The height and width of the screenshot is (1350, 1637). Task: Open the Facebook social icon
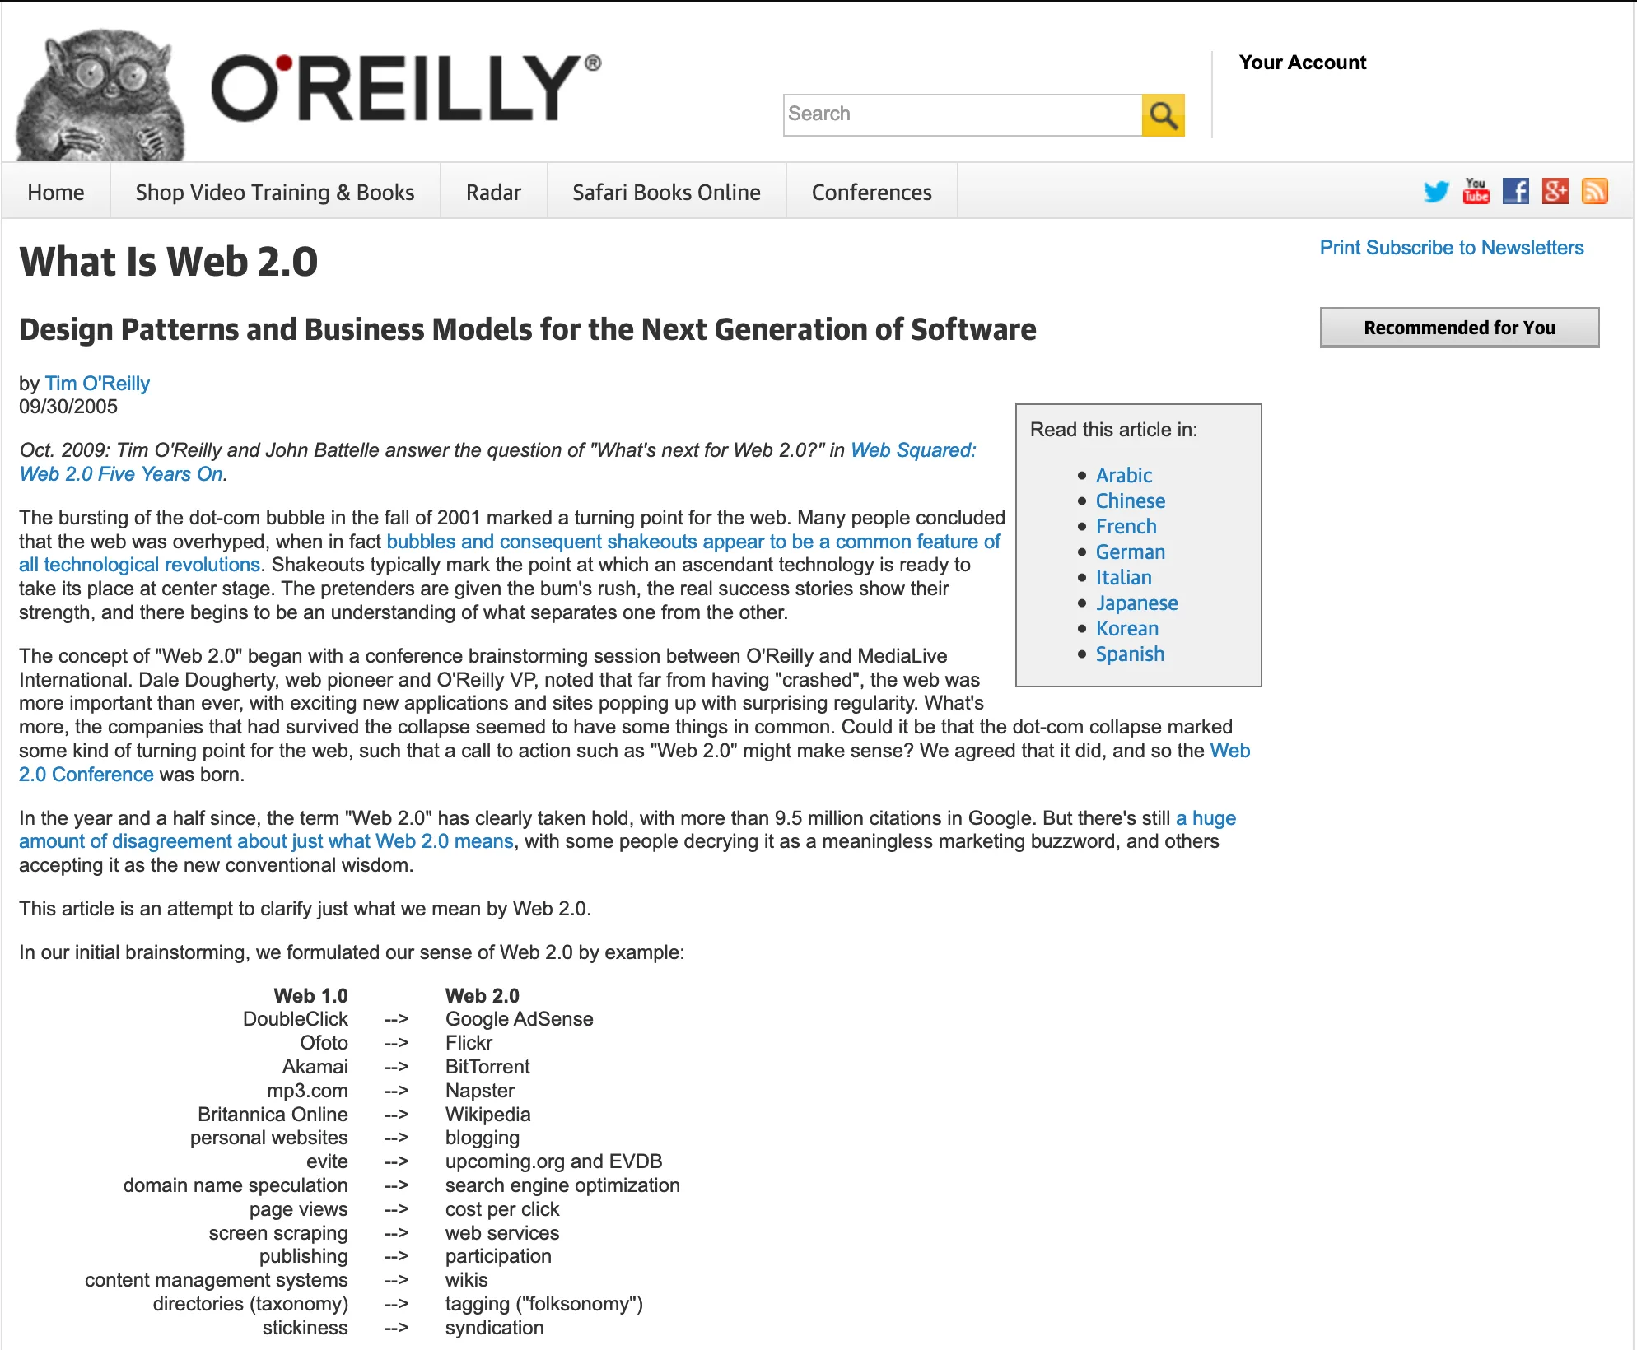point(1515,191)
